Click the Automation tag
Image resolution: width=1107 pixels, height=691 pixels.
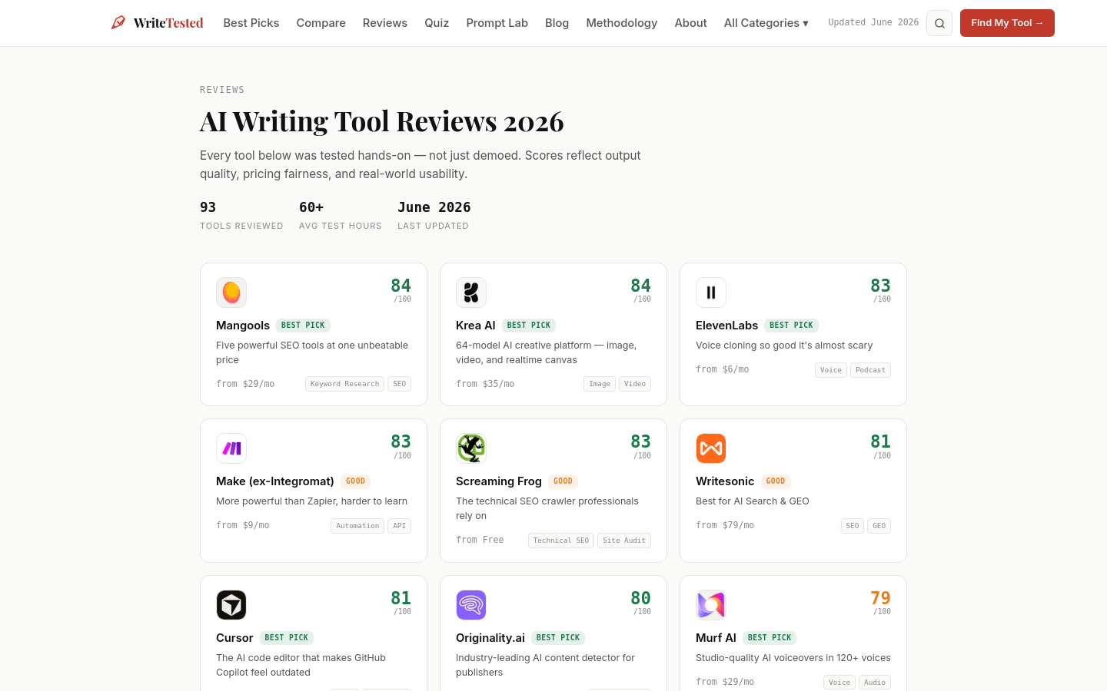click(357, 526)
